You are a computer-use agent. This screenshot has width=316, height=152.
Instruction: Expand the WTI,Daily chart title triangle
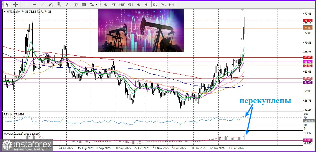click(x=4, y=11)
